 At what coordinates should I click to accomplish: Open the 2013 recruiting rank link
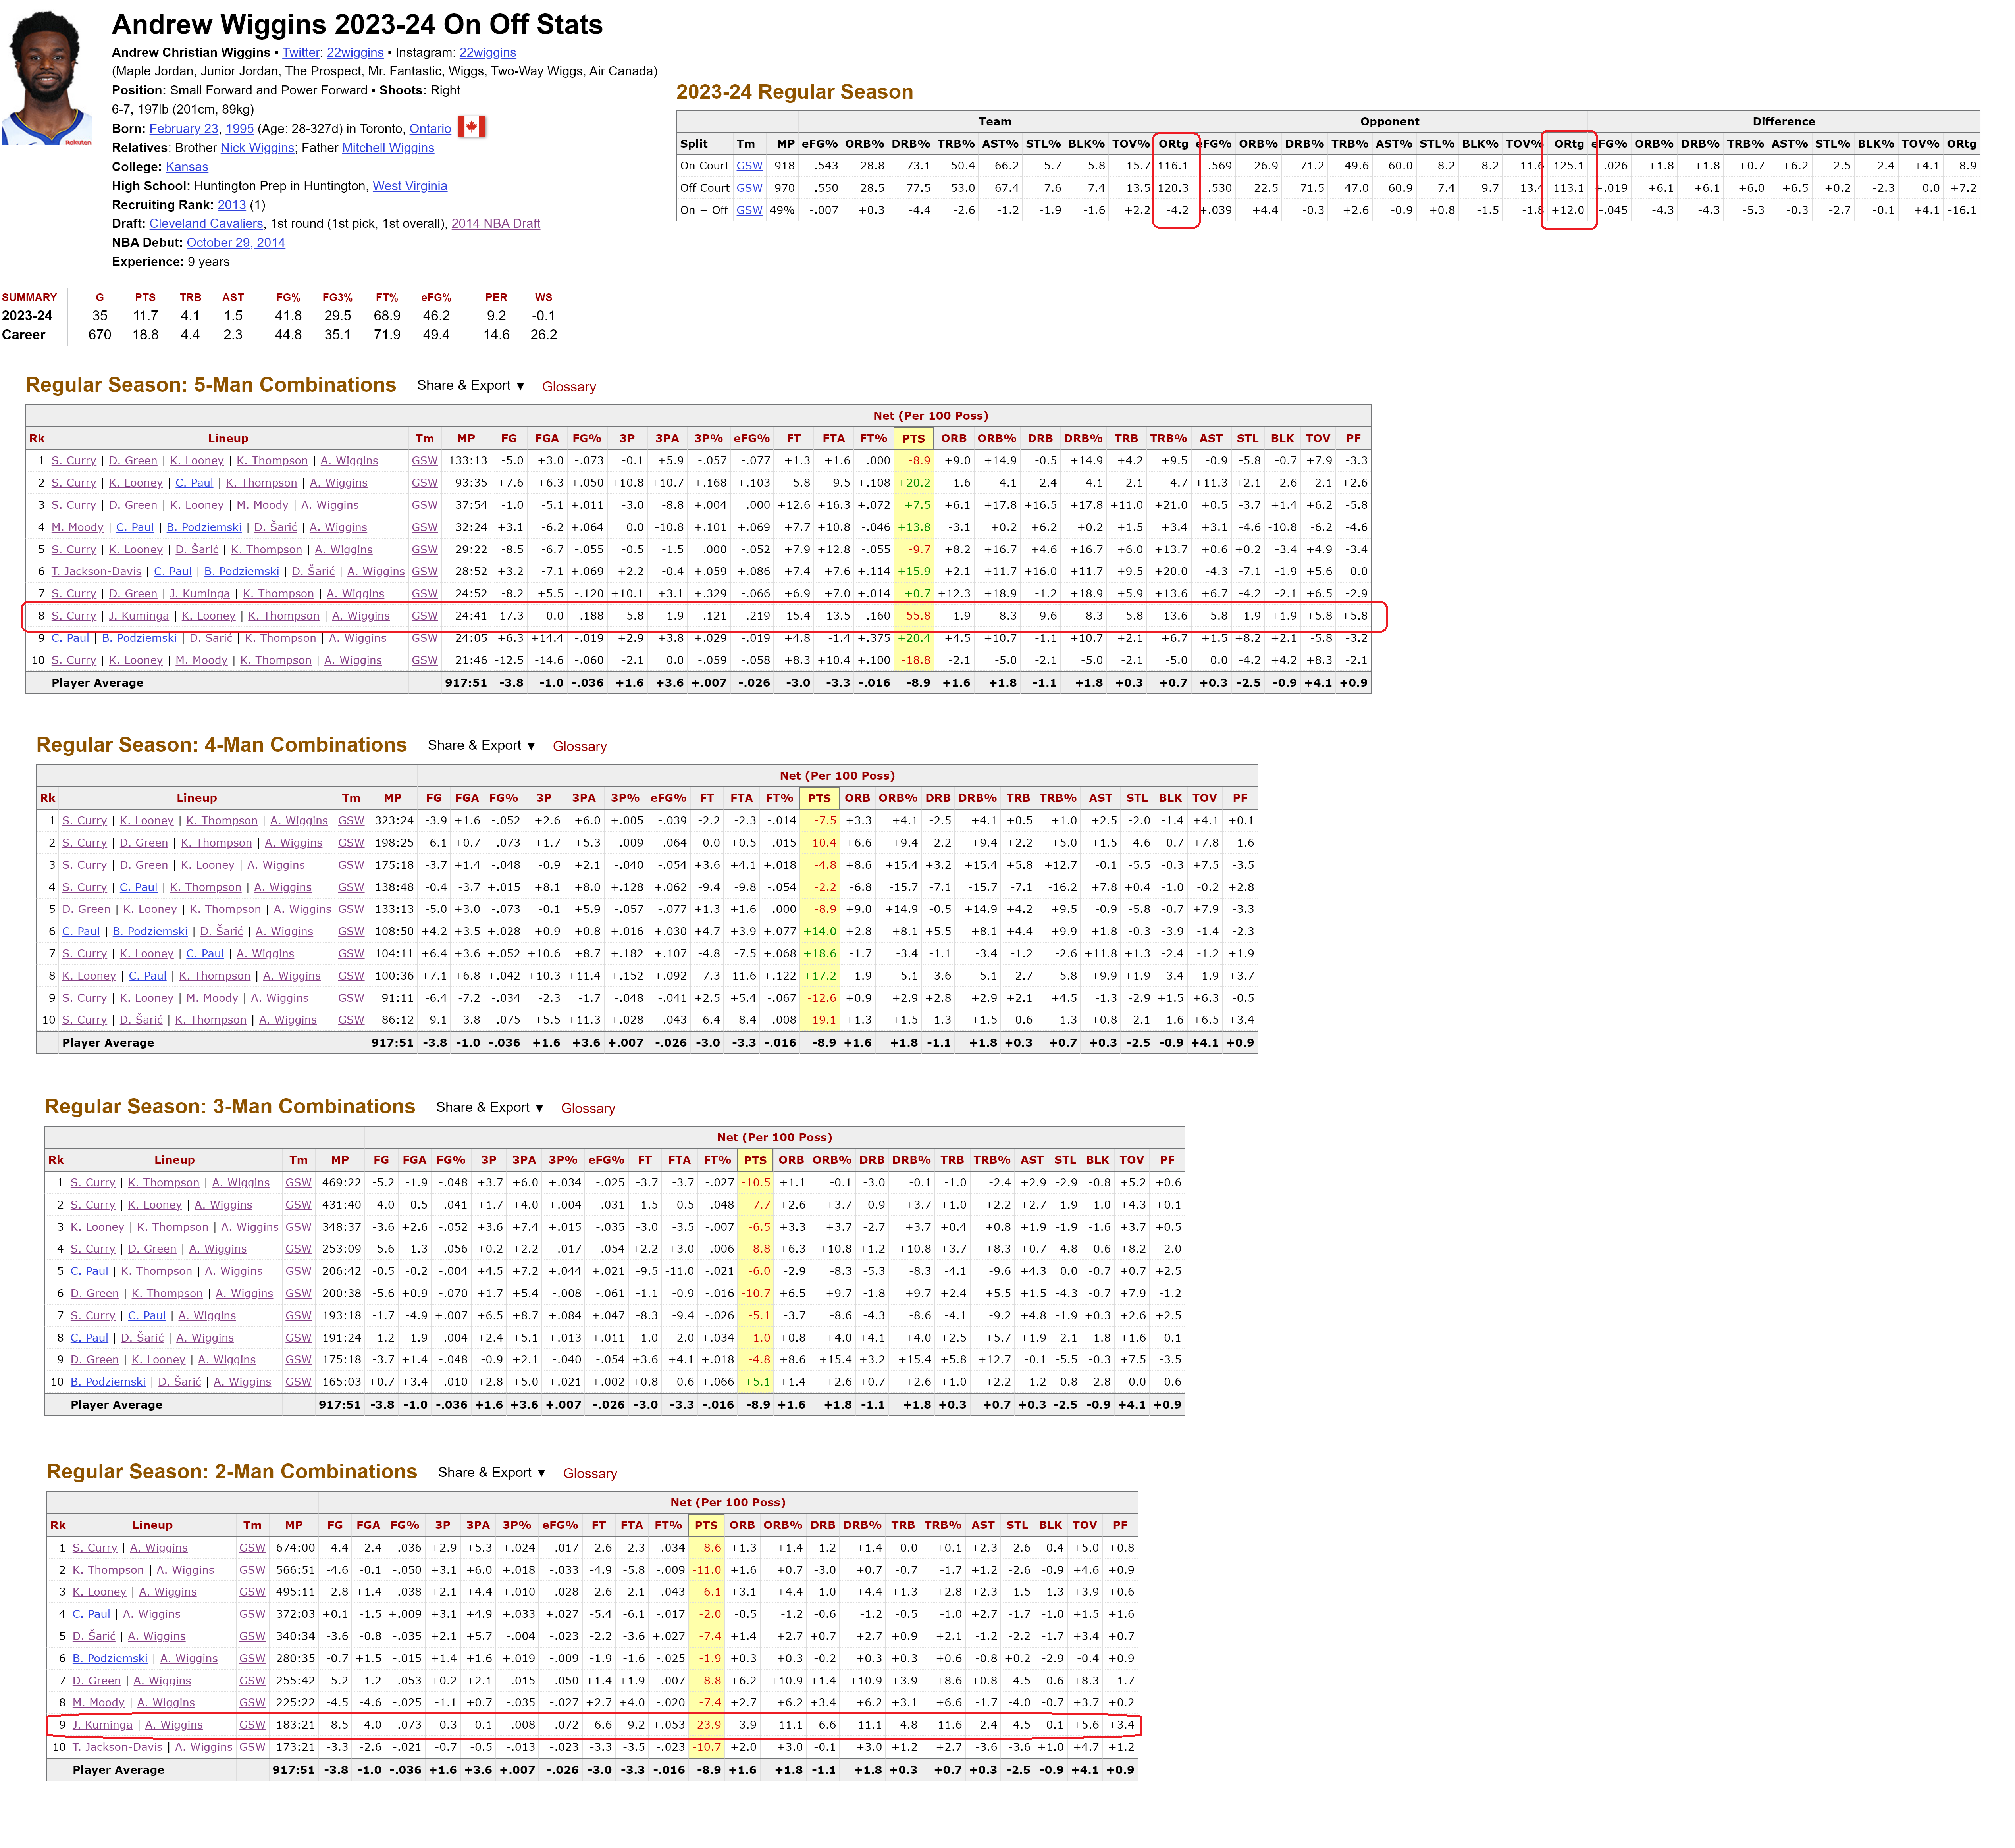pyautogui.click(x=231, y=205)
